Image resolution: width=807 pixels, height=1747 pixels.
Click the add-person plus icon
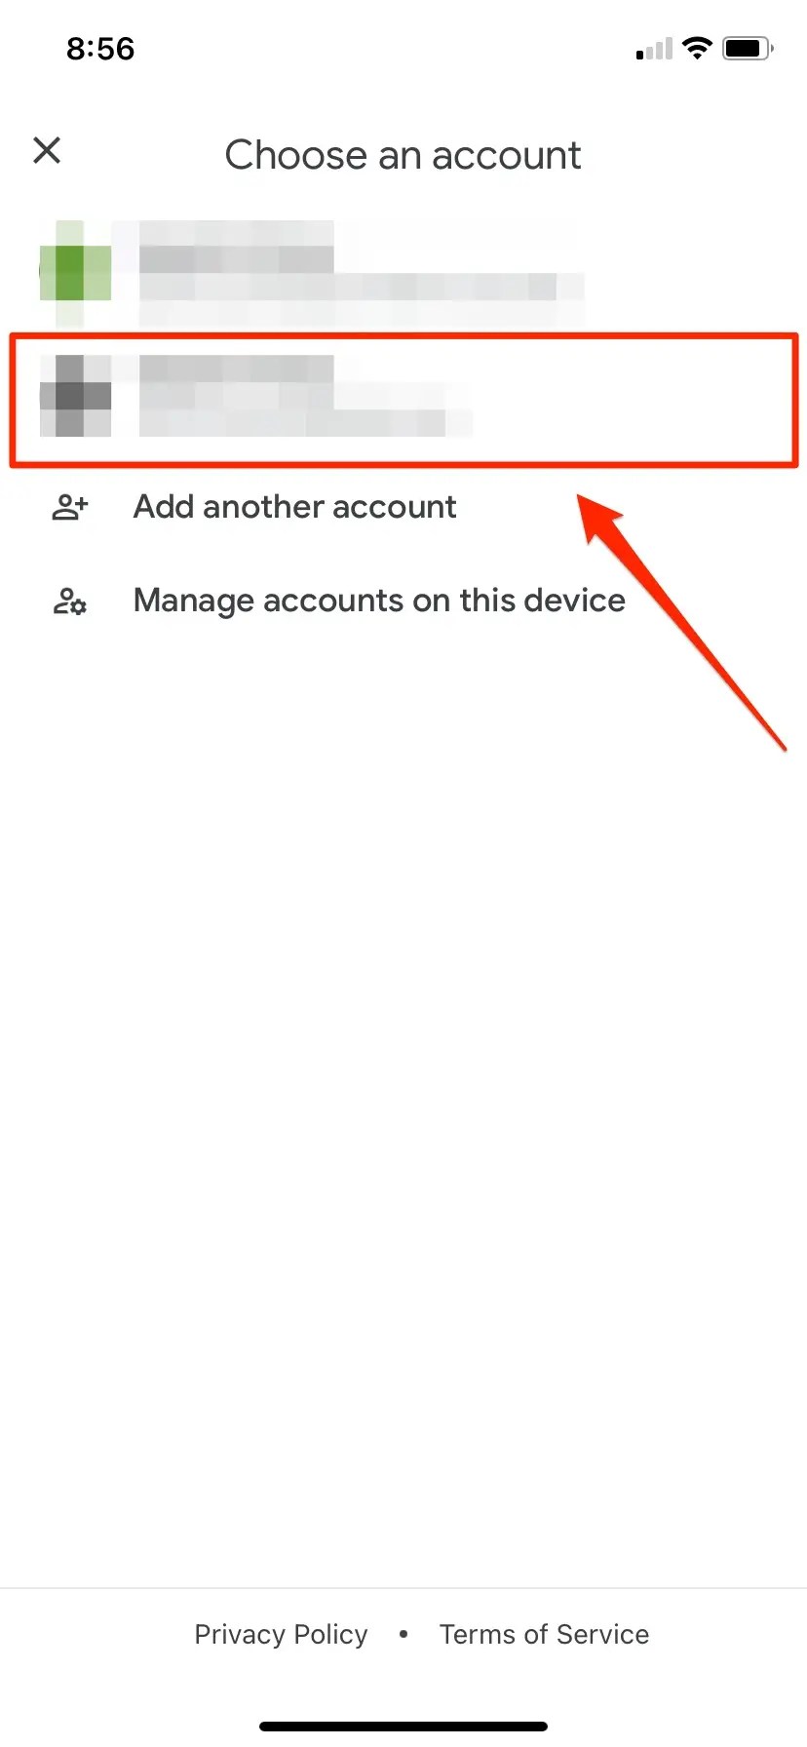pyautogui.click(x=70, y=507)
